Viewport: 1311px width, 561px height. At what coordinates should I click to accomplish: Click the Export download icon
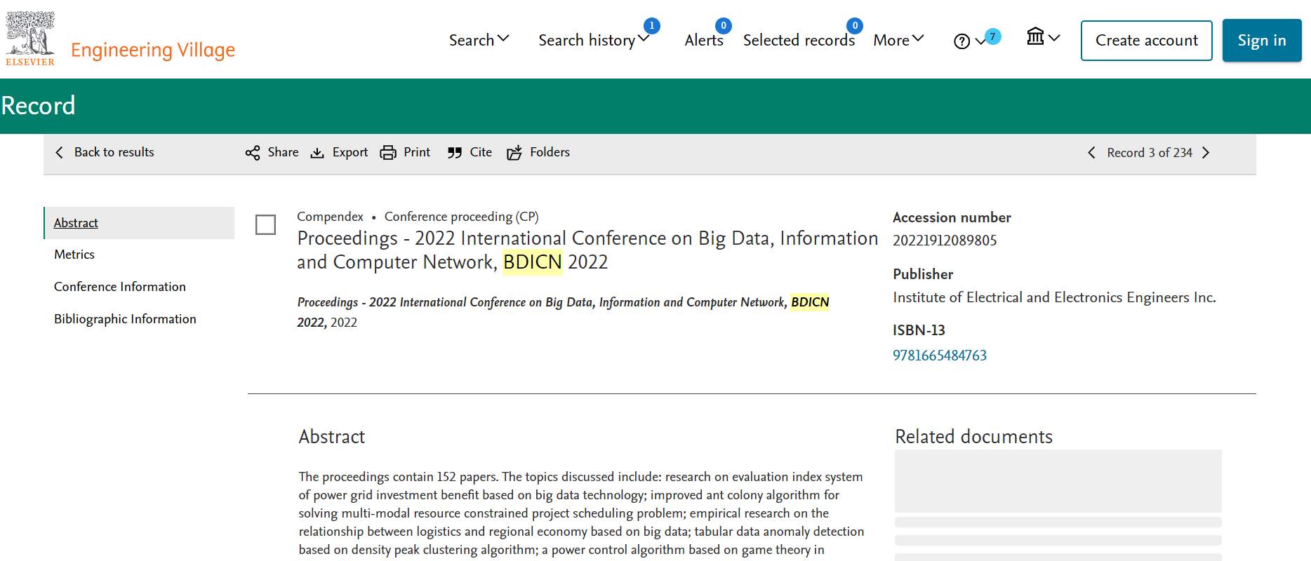(317, 153)
